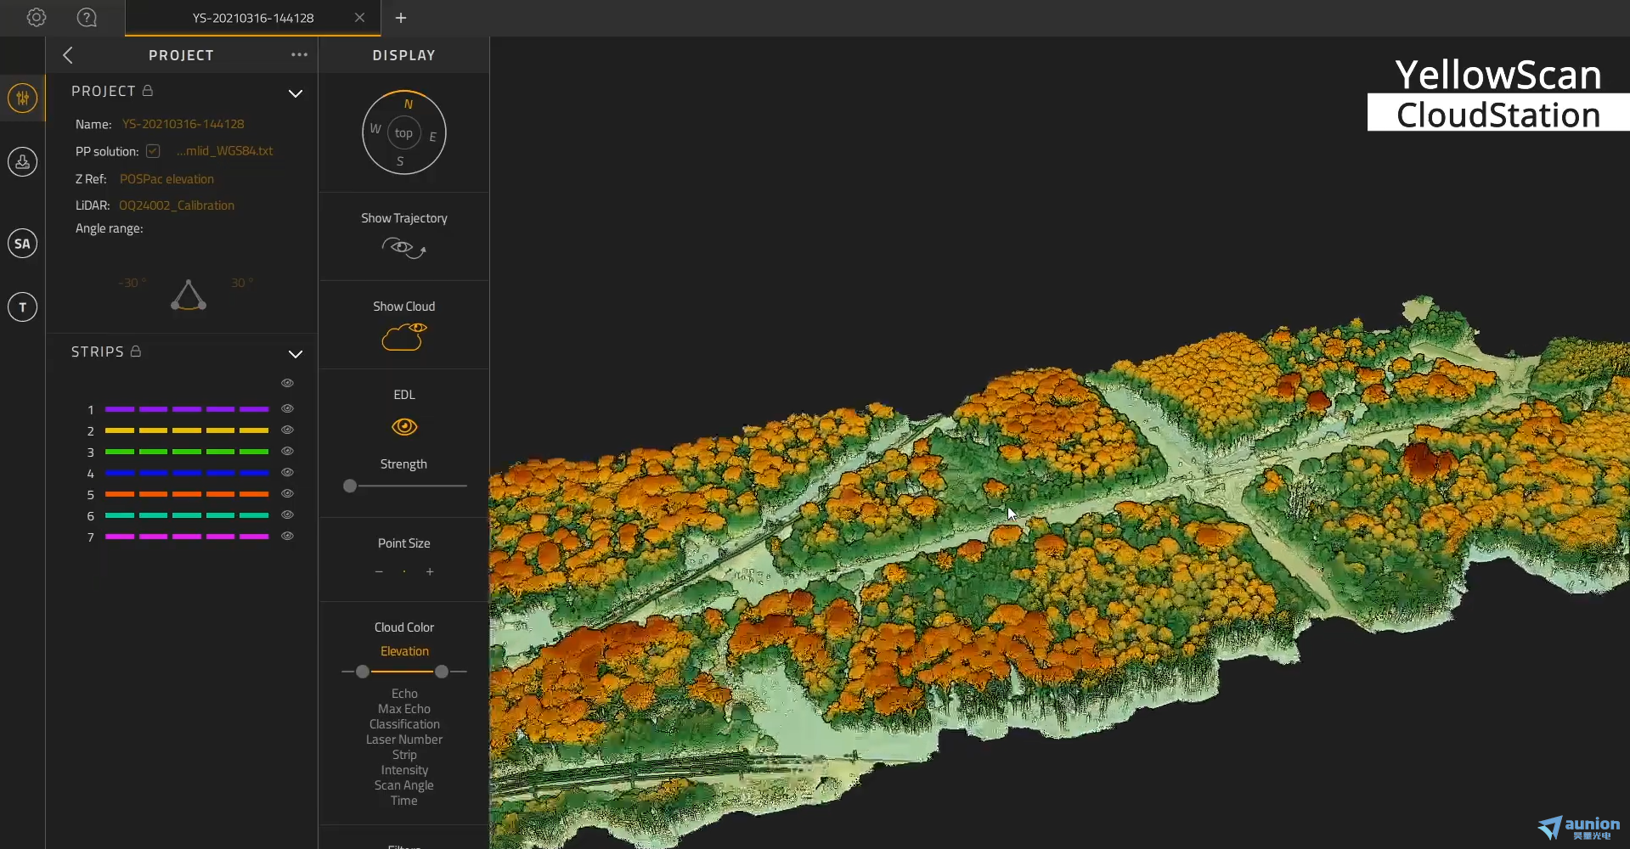Screen dimensions: 1630x849
Task: Select the green strip 3 line
Action: [x=187, y=452]
